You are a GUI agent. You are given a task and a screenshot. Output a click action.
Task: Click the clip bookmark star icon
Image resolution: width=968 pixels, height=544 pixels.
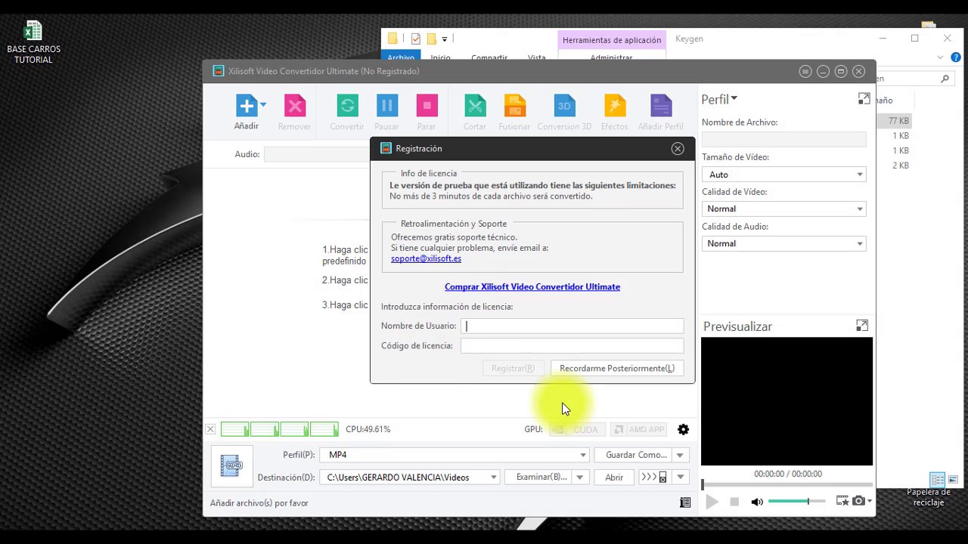click(842, 501)
